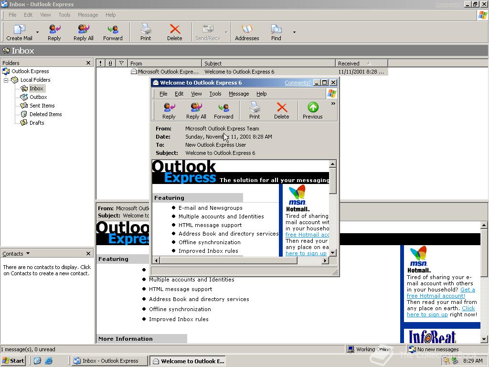Viewport: 489px width, 367px height.
Task: Open File menu in main Inbox window
Action: click(x=12, y=15)
